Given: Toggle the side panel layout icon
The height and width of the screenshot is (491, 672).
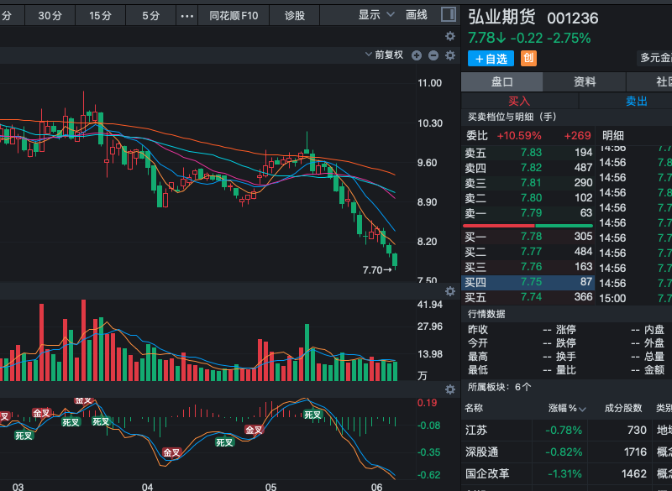Looking at the screenshot, I should [449, 14].
